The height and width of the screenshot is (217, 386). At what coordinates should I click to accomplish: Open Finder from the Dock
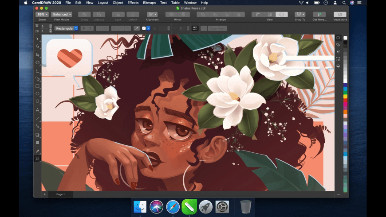coord(140,207)
